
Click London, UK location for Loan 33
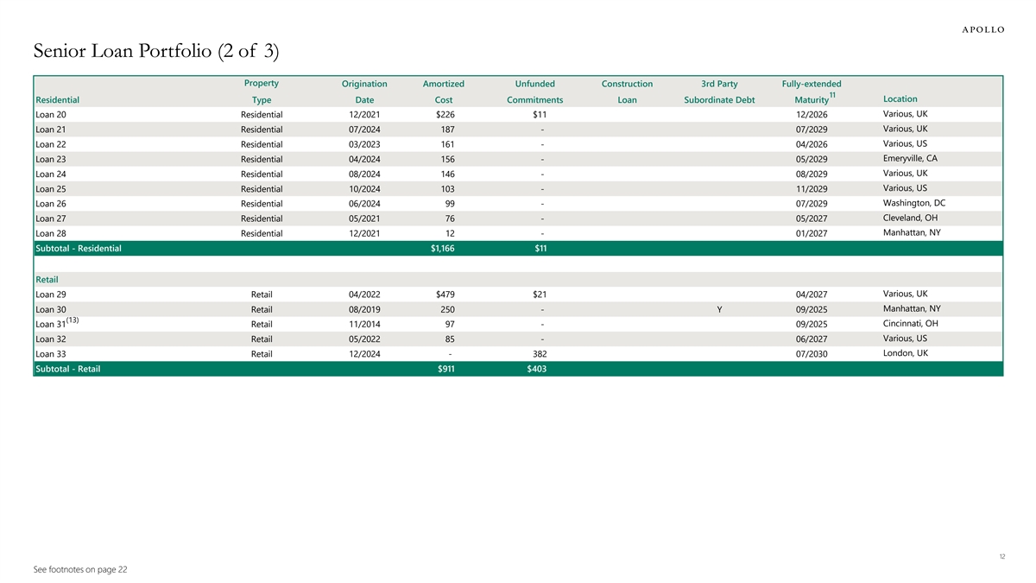click(x=905, y=353)
